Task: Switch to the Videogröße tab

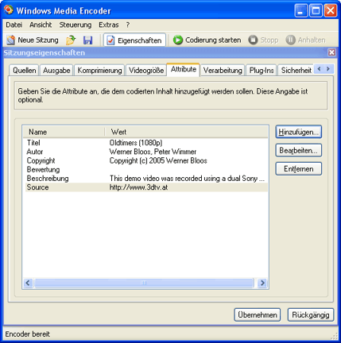Action: [x=146, y=71]
